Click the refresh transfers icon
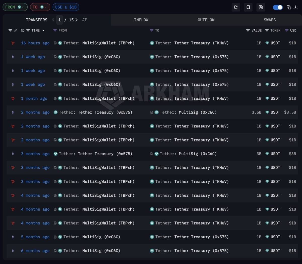This screenshot has width=302, height=264. click(85, 20)
